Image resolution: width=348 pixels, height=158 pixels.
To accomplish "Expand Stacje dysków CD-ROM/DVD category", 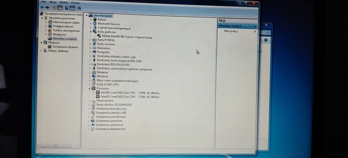I will (89, 105).
